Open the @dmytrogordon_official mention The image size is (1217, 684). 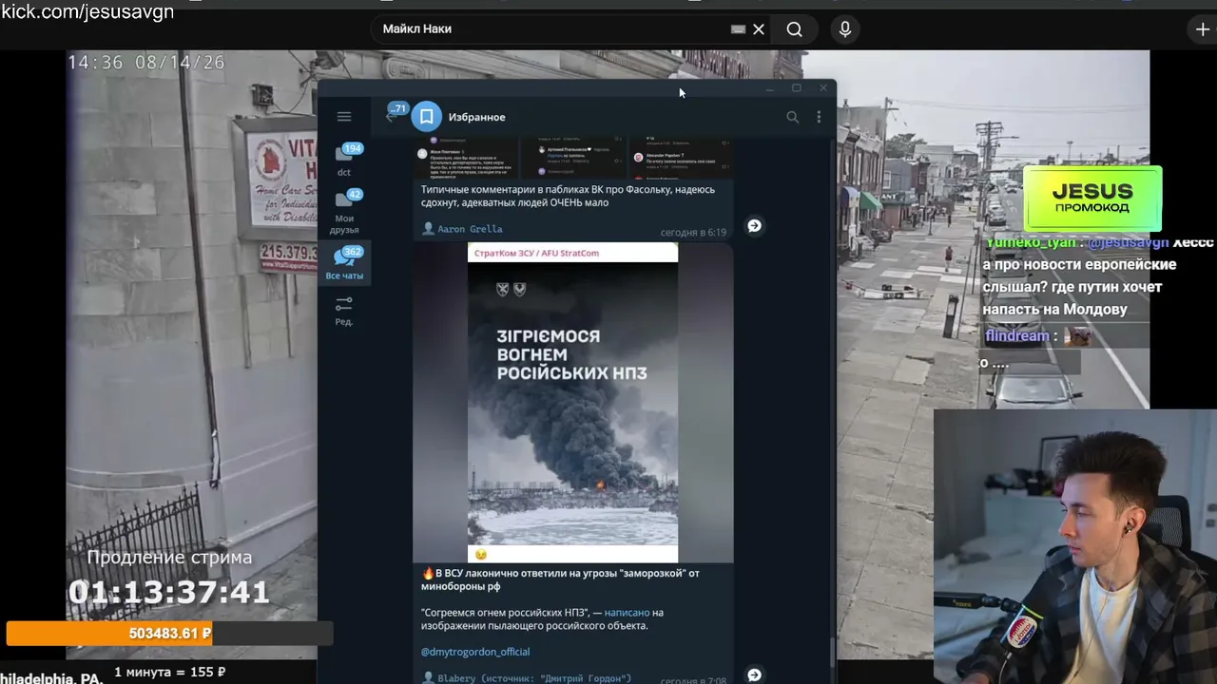click(x=475, y=652)
